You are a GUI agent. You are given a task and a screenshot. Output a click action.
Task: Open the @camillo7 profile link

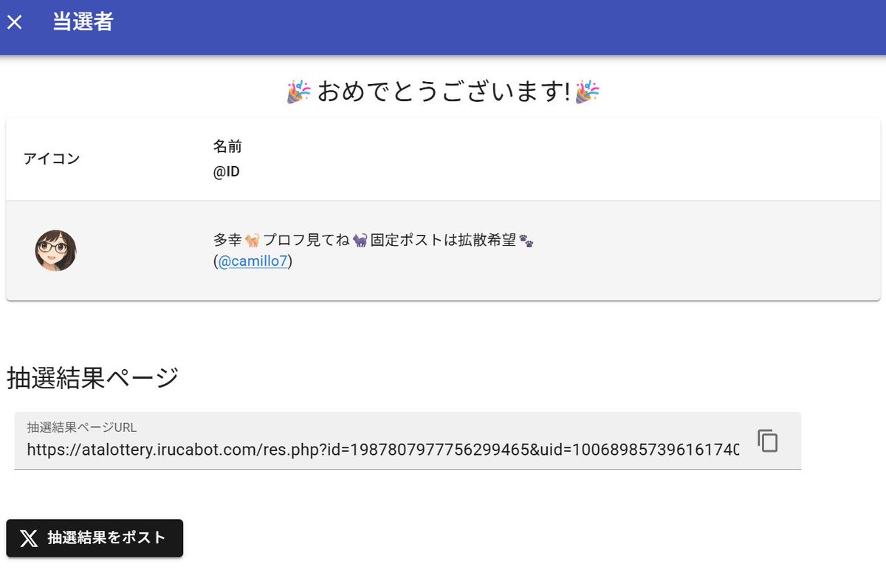[x=253, y=261]
